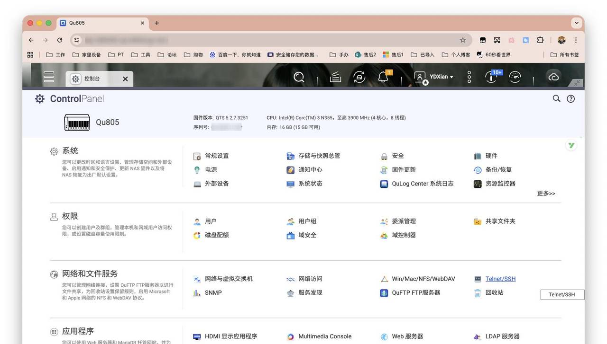Screen dimensions: 607x344
Task: Open the 磁盘配额 settings icon
Action: tap(217, 235)
